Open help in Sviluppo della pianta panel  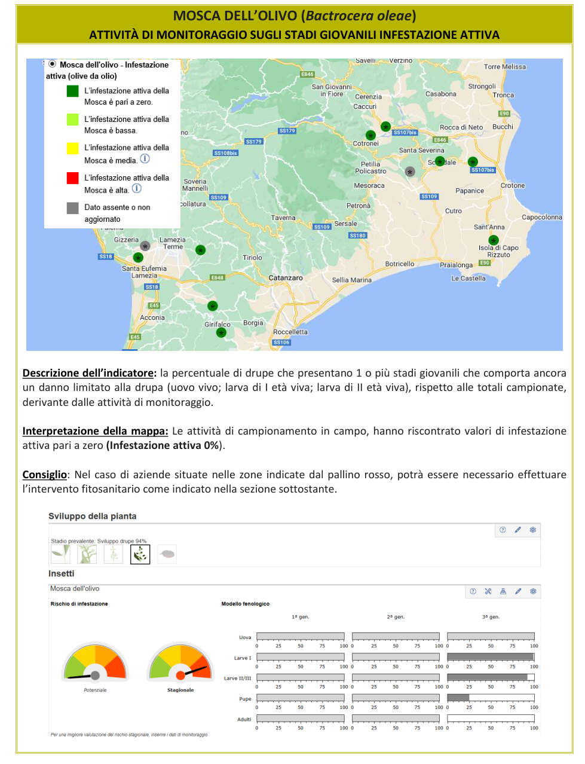tap(503, 530)
